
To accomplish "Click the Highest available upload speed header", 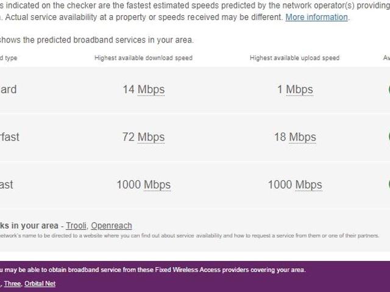I will click(294, 58).
